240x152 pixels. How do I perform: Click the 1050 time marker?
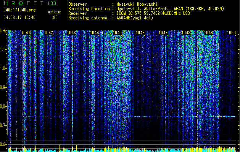coord(232,33)
